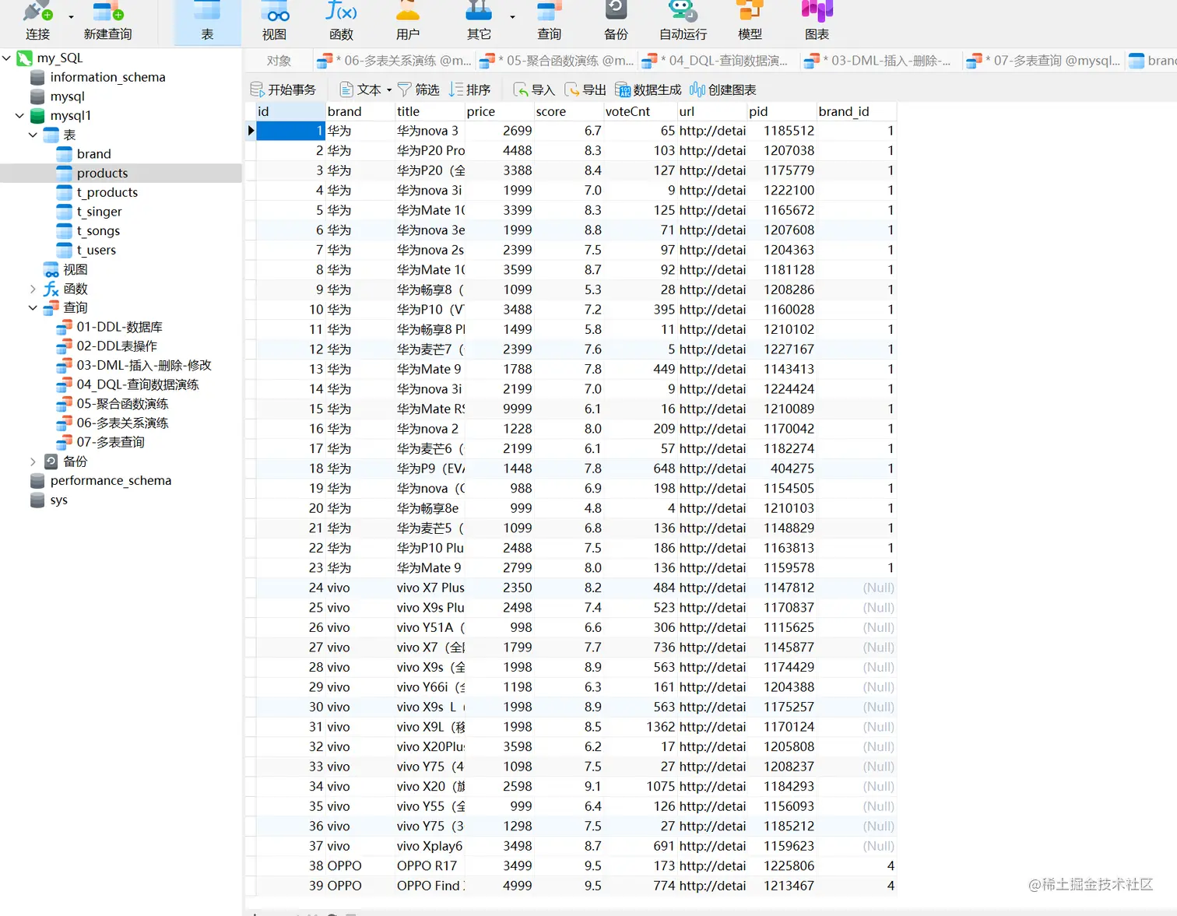Switch to the 07-多表查询 tab
The height and width of the screenshot is (916, 1177).
(x=1043, y=61)
